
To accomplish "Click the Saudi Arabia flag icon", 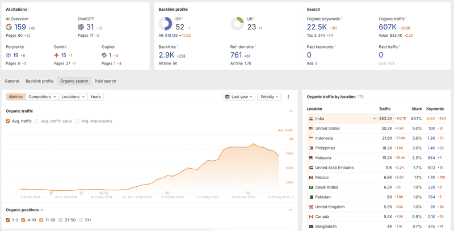I will [311, 187].
